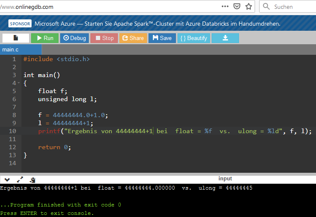Viewport: 316px width, 217px height.
Task: Select the main.c tab
Action: click(21, 50)
